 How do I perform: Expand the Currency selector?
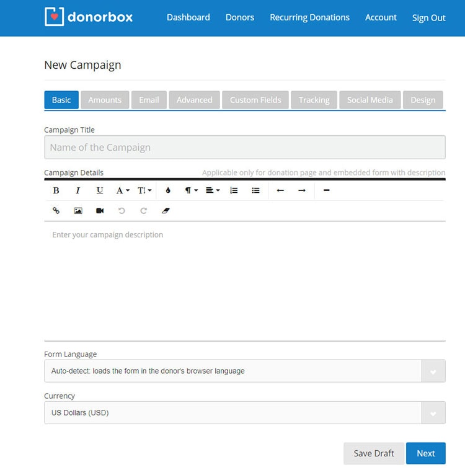pos(433,413)
